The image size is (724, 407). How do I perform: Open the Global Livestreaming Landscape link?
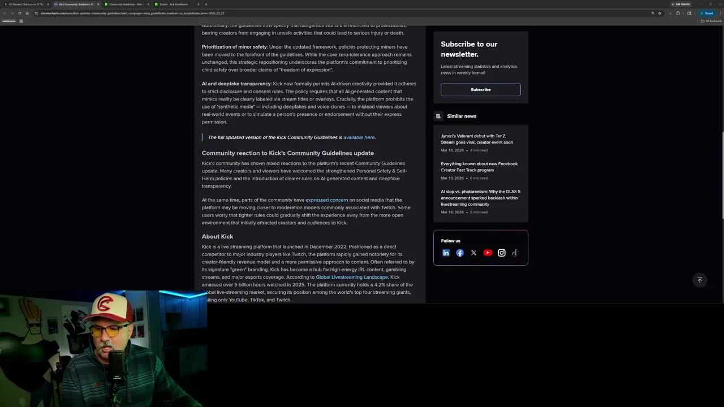(352, 277)
